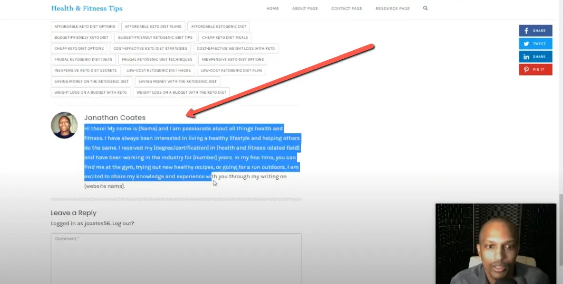The width and height of the screenshot is (563, 284).
Task: Open the search icon in the header
Action: coord(425,8)
